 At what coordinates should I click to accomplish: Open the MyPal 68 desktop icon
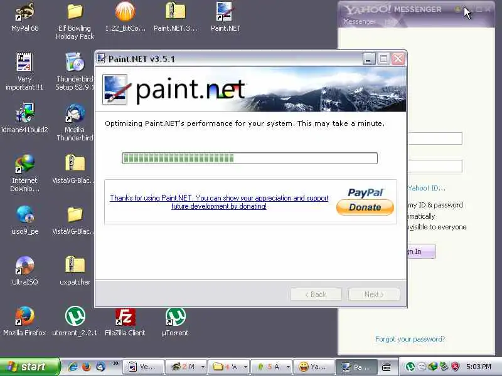coord(24,18)
